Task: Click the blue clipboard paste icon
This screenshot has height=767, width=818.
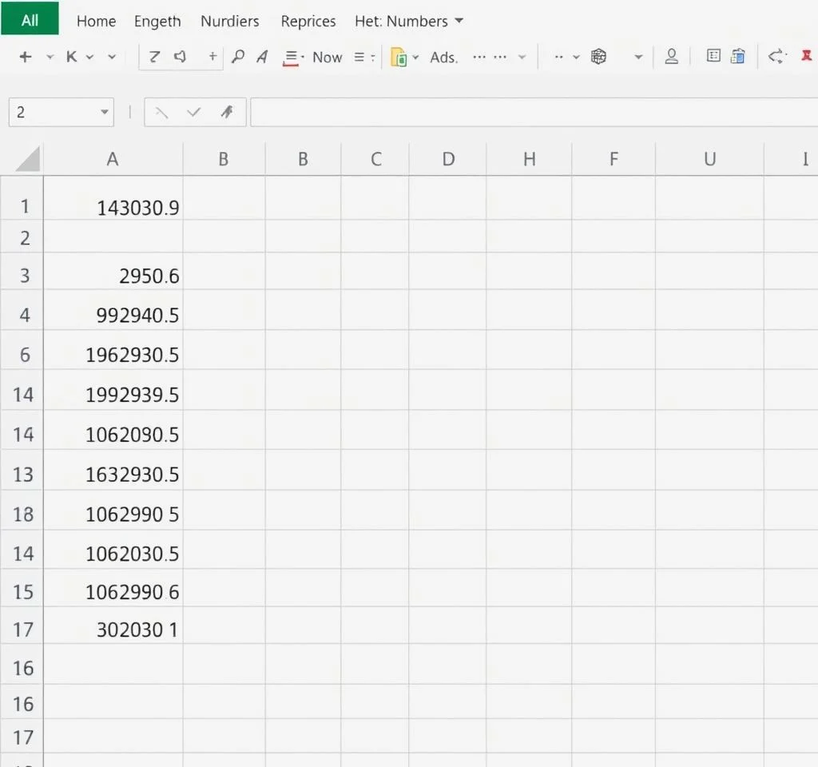Action: tap(738, 57)
